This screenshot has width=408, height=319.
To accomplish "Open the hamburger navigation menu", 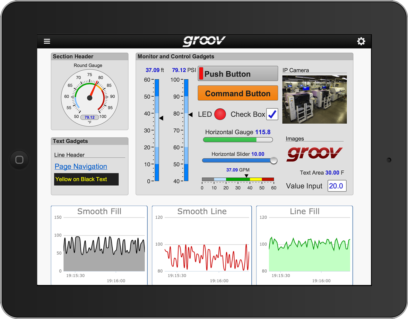I will (47, 41).
